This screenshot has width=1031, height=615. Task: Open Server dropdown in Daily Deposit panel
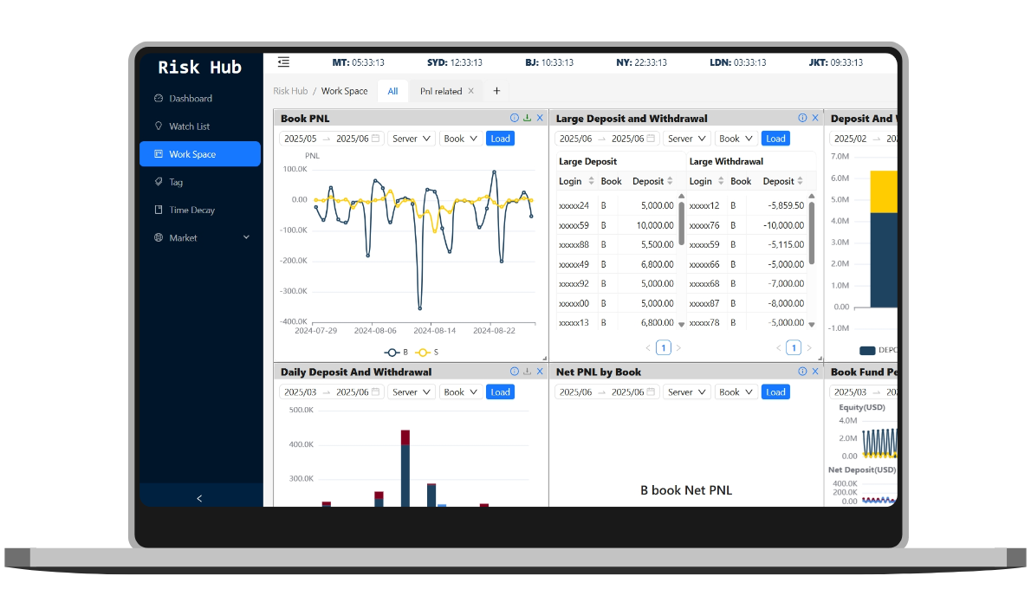click(411, 392)
